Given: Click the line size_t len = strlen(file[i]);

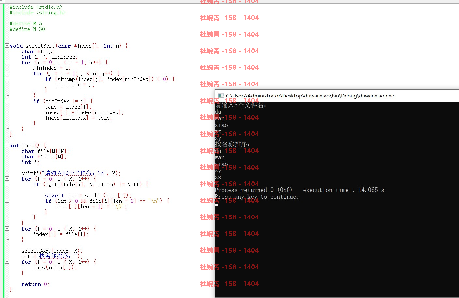Looking at the screenshot, I should (x=88, y=195).
